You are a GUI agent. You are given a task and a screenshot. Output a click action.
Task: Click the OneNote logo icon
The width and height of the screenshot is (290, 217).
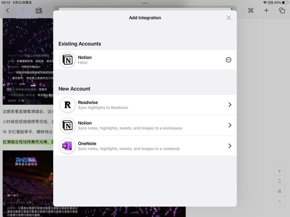tap(68, 146)
